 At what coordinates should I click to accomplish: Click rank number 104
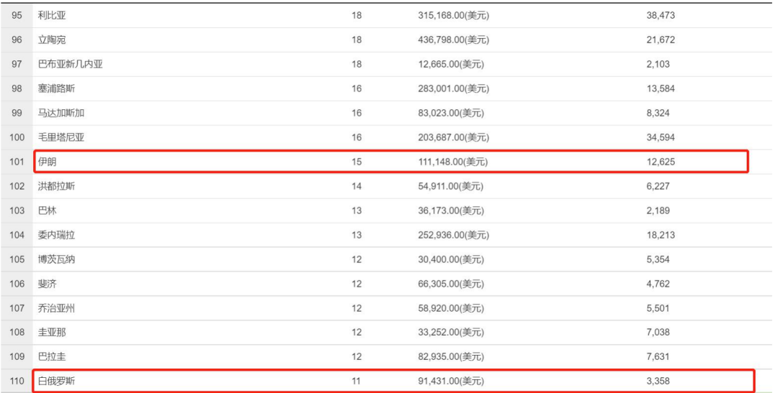[x=17, y=235]
